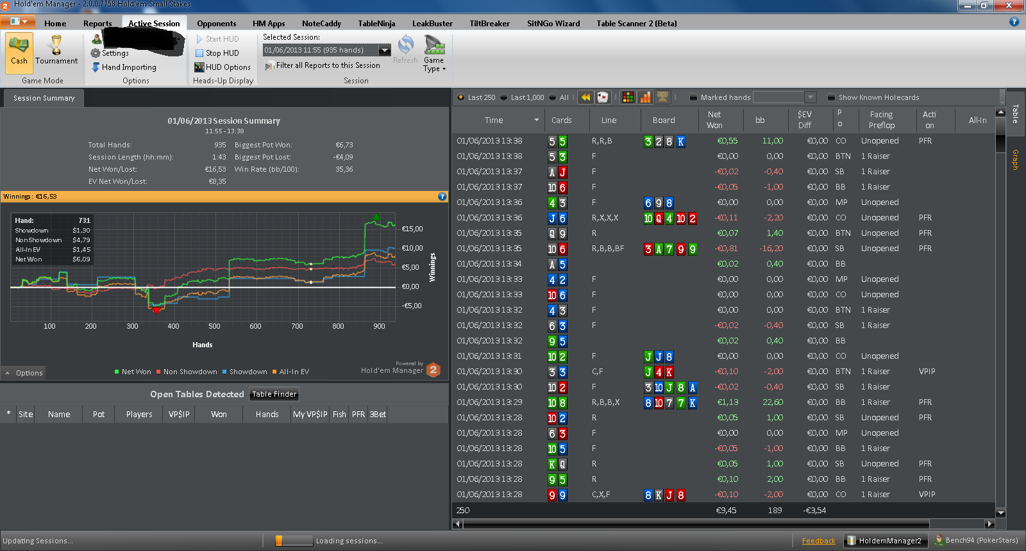Select Session Summary tab
The width and height of the screenshot is (1026, 551).
coord(44,98)
